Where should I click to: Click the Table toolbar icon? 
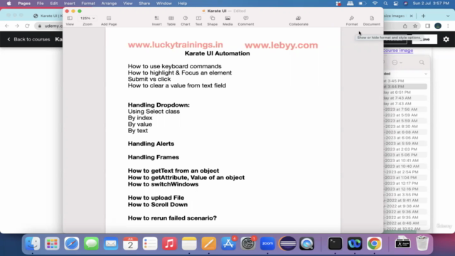pyautogui.click(x=171, y=18)
